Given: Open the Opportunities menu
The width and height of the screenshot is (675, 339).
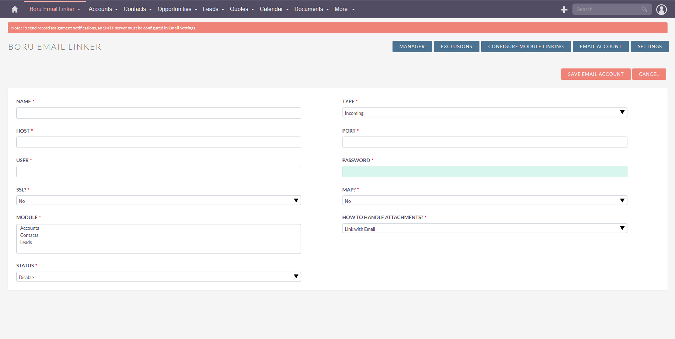Looking at the screenshot, I should coord(177,9).
